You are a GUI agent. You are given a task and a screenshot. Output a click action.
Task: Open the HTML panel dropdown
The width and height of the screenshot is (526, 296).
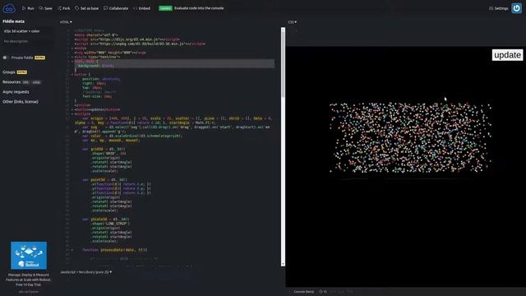66,22
